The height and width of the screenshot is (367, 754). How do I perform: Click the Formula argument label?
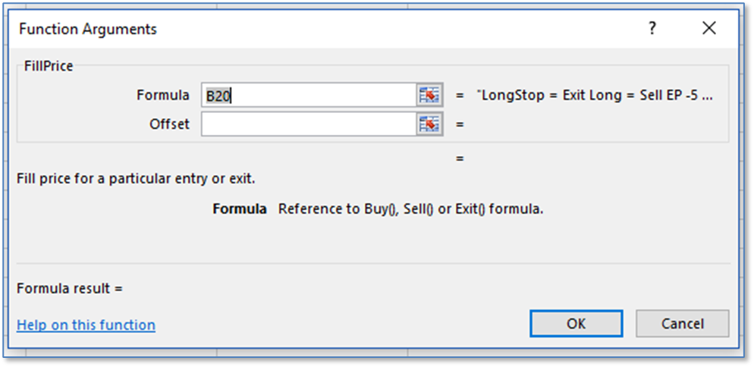(162, 95)
